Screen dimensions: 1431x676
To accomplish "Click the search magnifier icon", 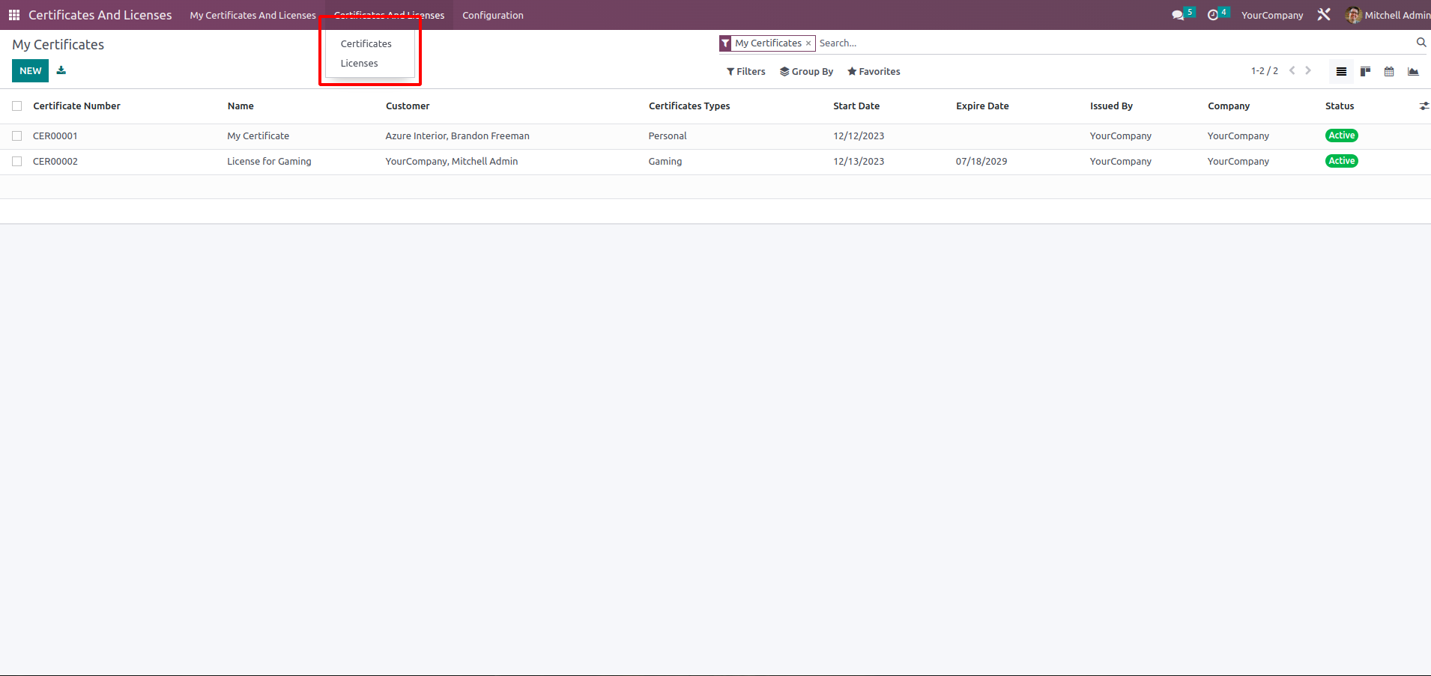I will [x=1421, y=43].
